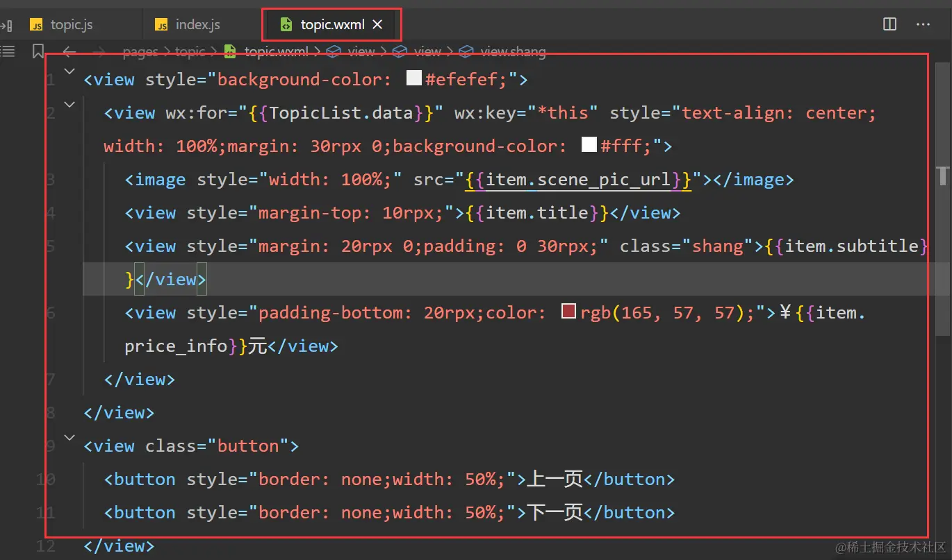952x560 pixels.
Task: Collapse the wx:for TopicList view block
Action: click(69, 105)
